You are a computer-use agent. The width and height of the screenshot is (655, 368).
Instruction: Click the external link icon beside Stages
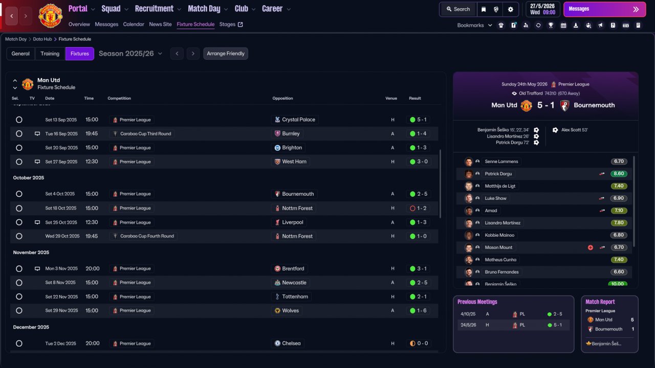pos(241,25)
